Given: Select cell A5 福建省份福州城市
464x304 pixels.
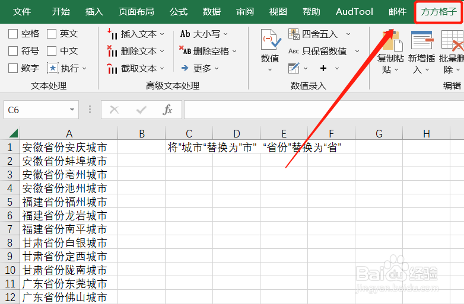Looking at the screenshot, I should 69,202.
